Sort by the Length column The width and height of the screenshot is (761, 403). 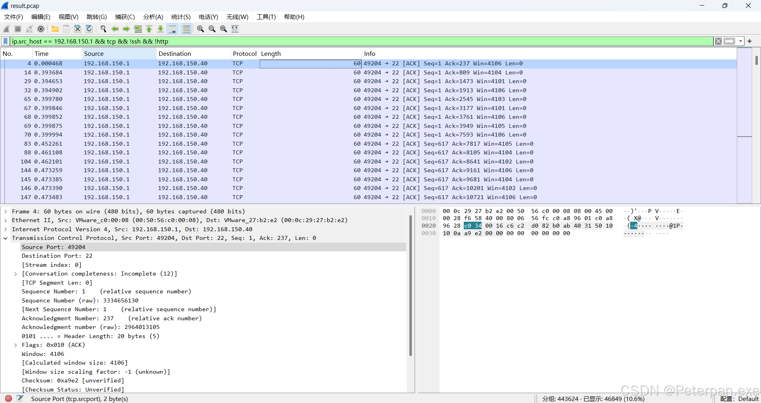pos(310,54)
